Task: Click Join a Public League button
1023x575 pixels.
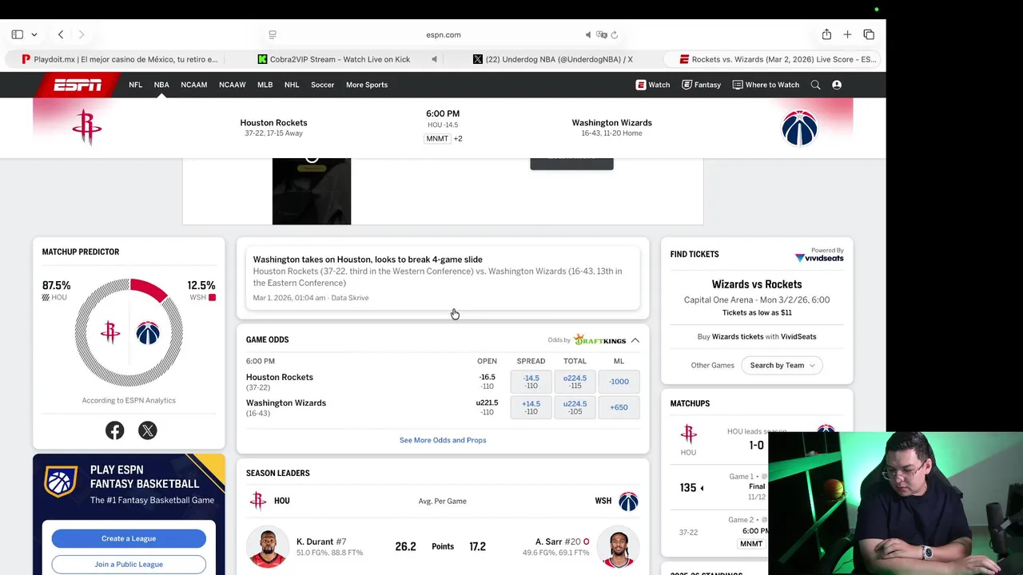Action: coord(129,564)
